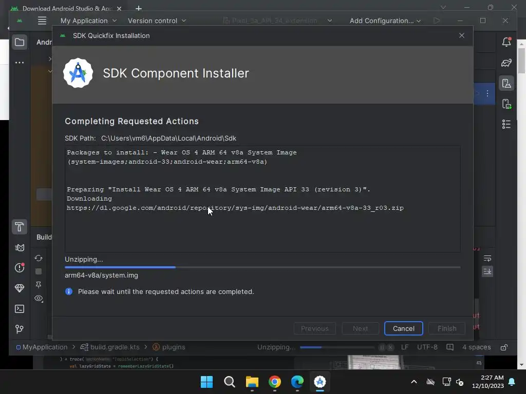Open Version control dropdown
This screenshot has height=394, width=526.
pos(157,21)
